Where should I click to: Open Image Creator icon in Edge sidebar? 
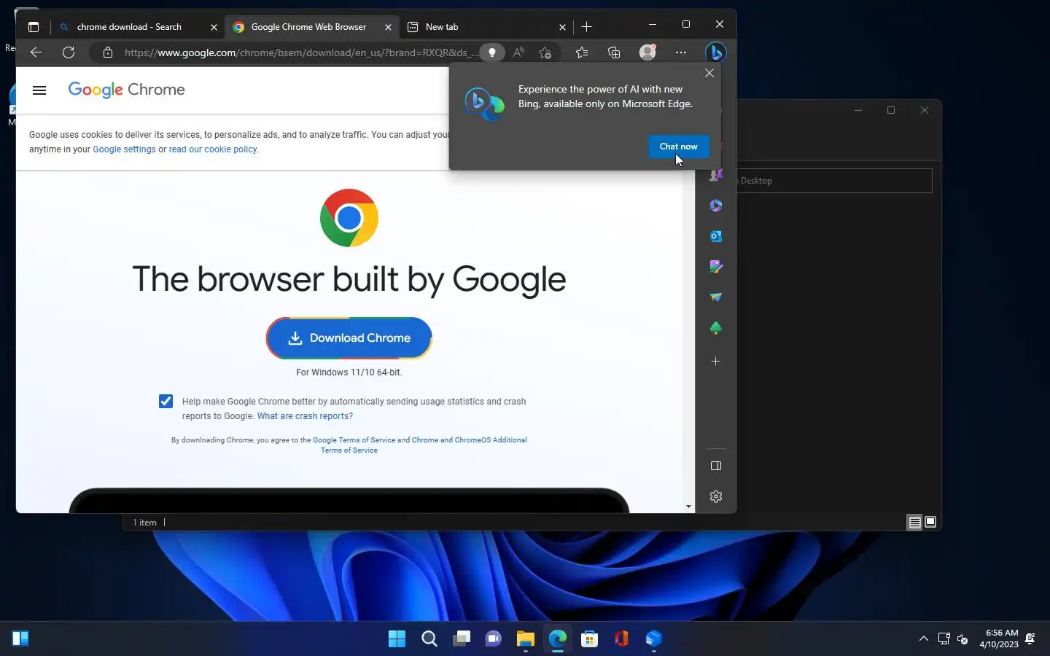click(x=716, y=267)
